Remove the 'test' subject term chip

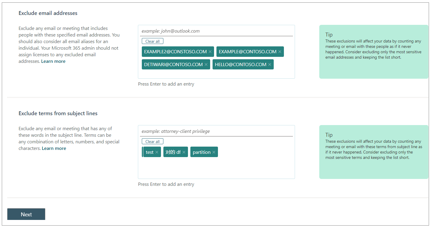pyautogui.click(x=157, y=152)
